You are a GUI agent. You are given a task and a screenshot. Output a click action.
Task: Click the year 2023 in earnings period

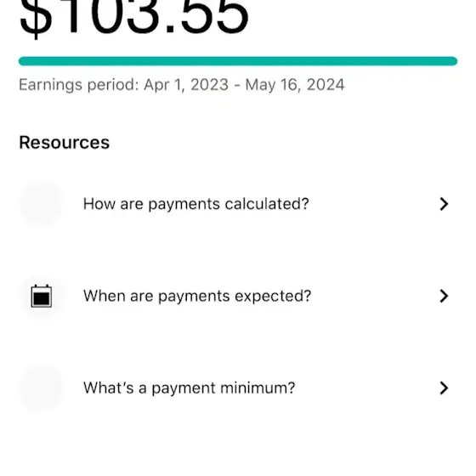click(209, 85)
